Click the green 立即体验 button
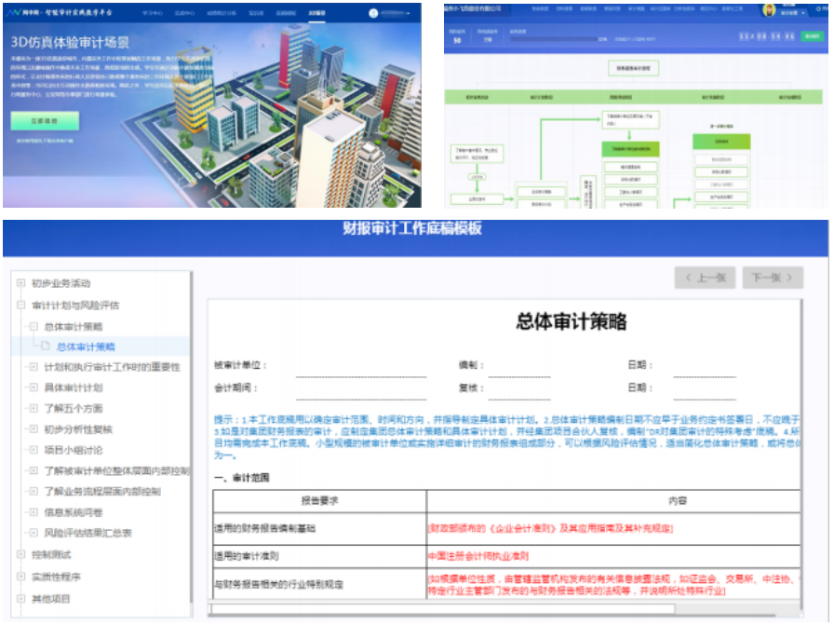834x625 pixels. 45,121
